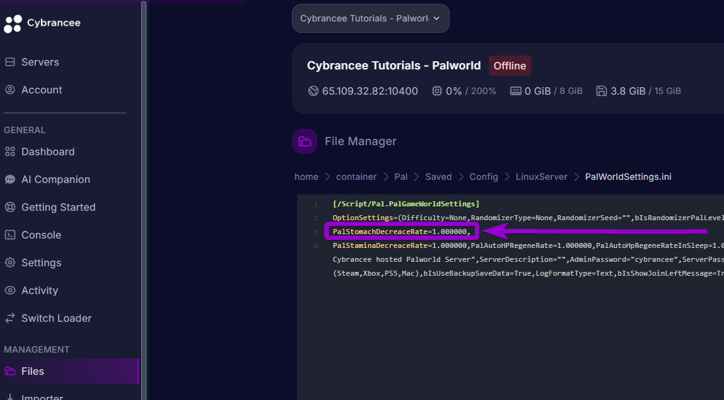Viewport: 724px width, 400px height.
Task: Open the Saved breadcrumb folder
Action: tap(438, 177)
